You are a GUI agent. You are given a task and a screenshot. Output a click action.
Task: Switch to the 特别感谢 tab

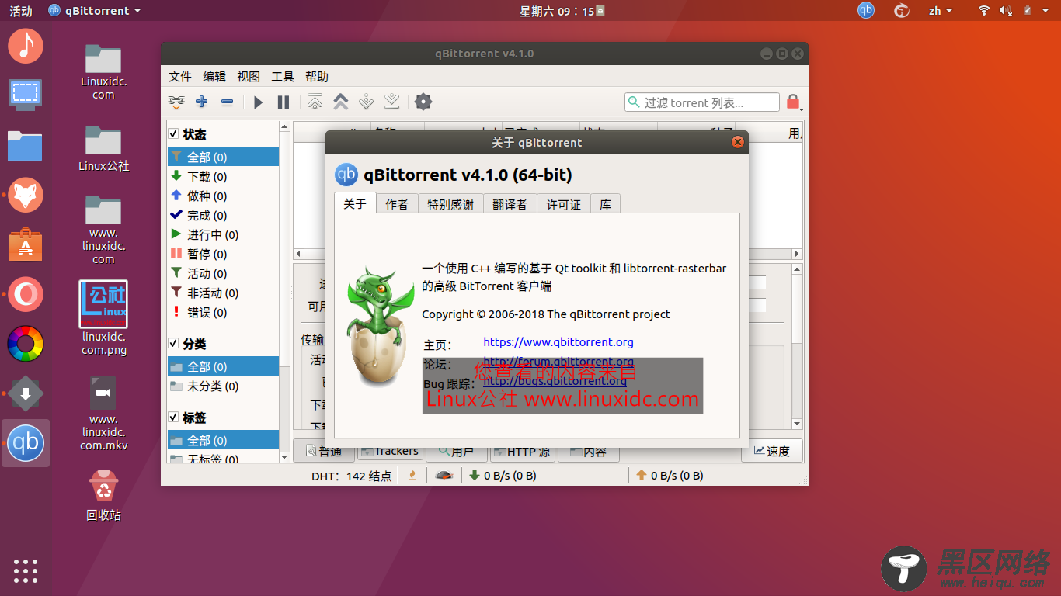pyautogui.click(x=450, y=204)
